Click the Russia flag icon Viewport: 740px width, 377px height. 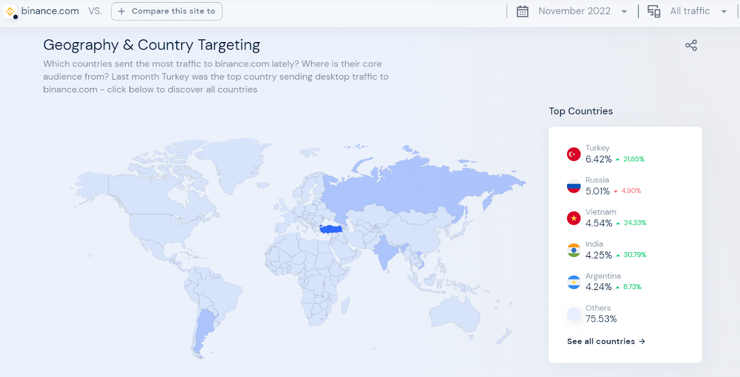[573, 186]
